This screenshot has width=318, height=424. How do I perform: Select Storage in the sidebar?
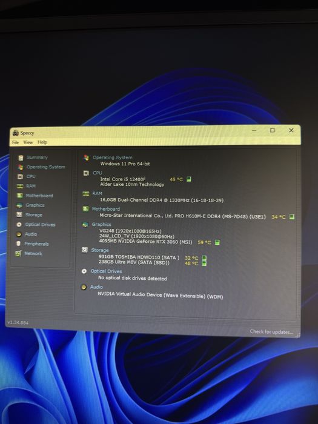(34, 214)
